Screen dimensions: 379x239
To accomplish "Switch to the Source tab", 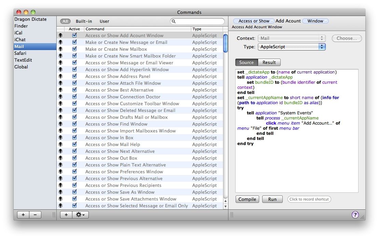I will coord(247,62).
